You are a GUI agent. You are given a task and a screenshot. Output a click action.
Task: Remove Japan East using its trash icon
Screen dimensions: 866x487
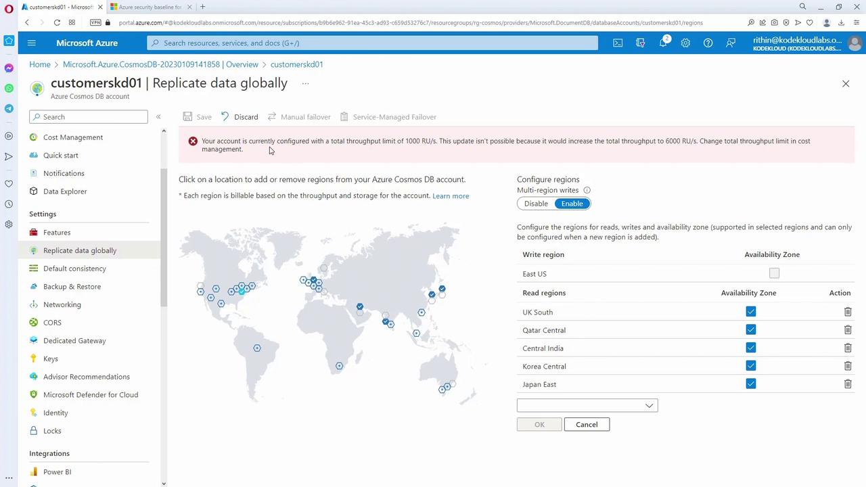pos(847,384)
